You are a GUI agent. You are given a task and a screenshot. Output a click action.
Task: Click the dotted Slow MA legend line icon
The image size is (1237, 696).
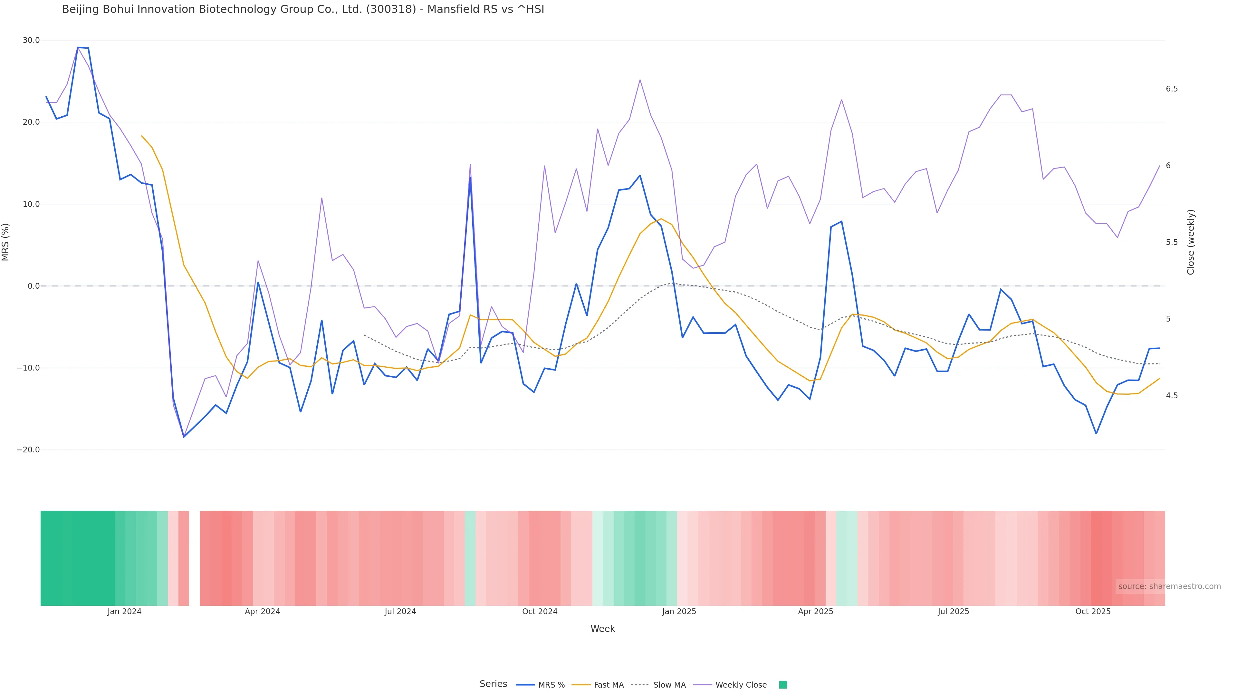(640, 685)
